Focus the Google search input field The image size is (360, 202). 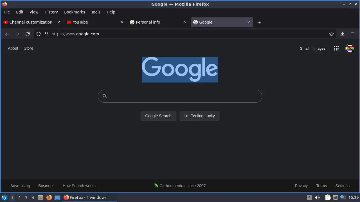point(180,96)
